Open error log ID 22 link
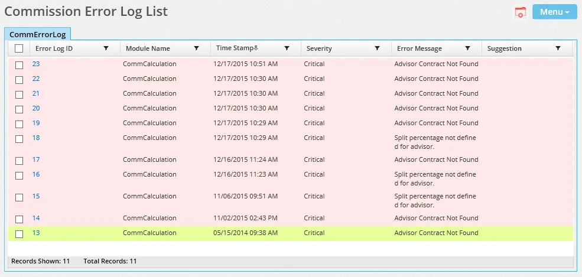 [x=36, y=79]
